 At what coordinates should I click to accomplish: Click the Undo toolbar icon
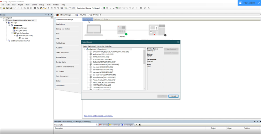(15, 8)
